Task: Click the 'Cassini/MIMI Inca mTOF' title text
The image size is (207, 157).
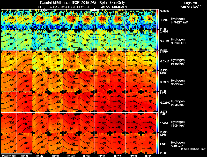Action: 60,3
